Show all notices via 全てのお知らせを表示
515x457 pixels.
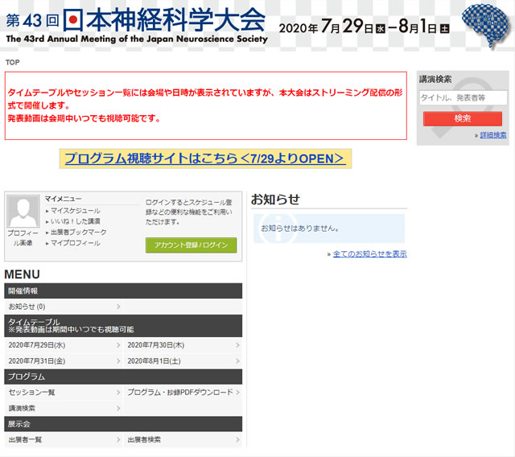(370, 254)
